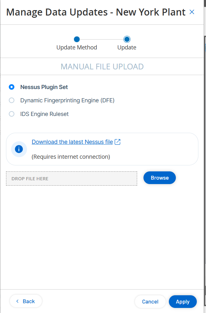Click the DROP FILE HERE upload area
The height and width of the screenshot is (313, 206).
71,179
